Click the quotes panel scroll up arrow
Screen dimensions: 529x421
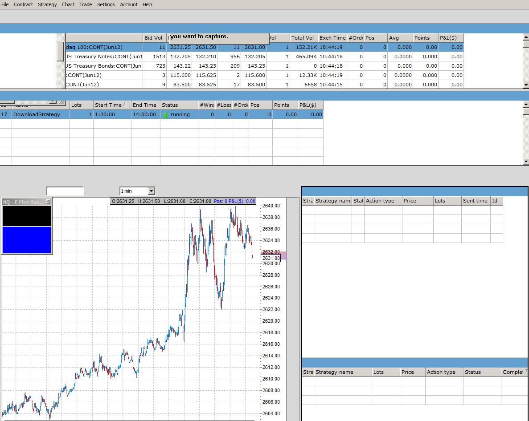pyautogui.click(x=526, y=36)
